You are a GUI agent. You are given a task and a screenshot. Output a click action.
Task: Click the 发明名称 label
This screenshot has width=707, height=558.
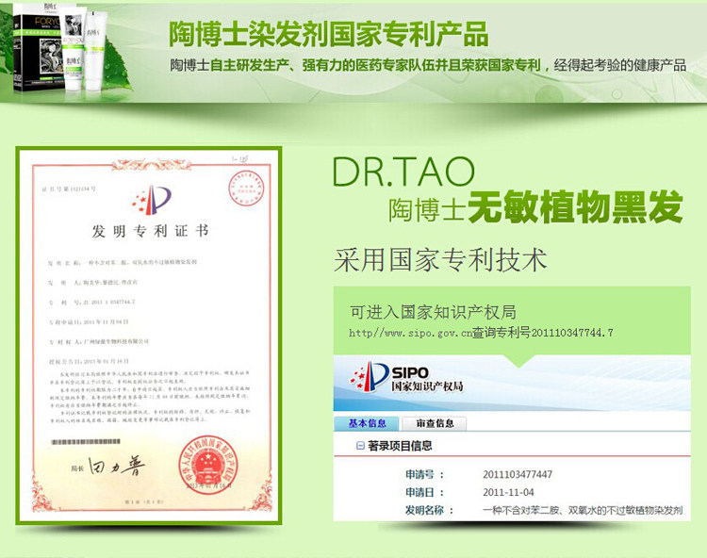tap(429, 510)
